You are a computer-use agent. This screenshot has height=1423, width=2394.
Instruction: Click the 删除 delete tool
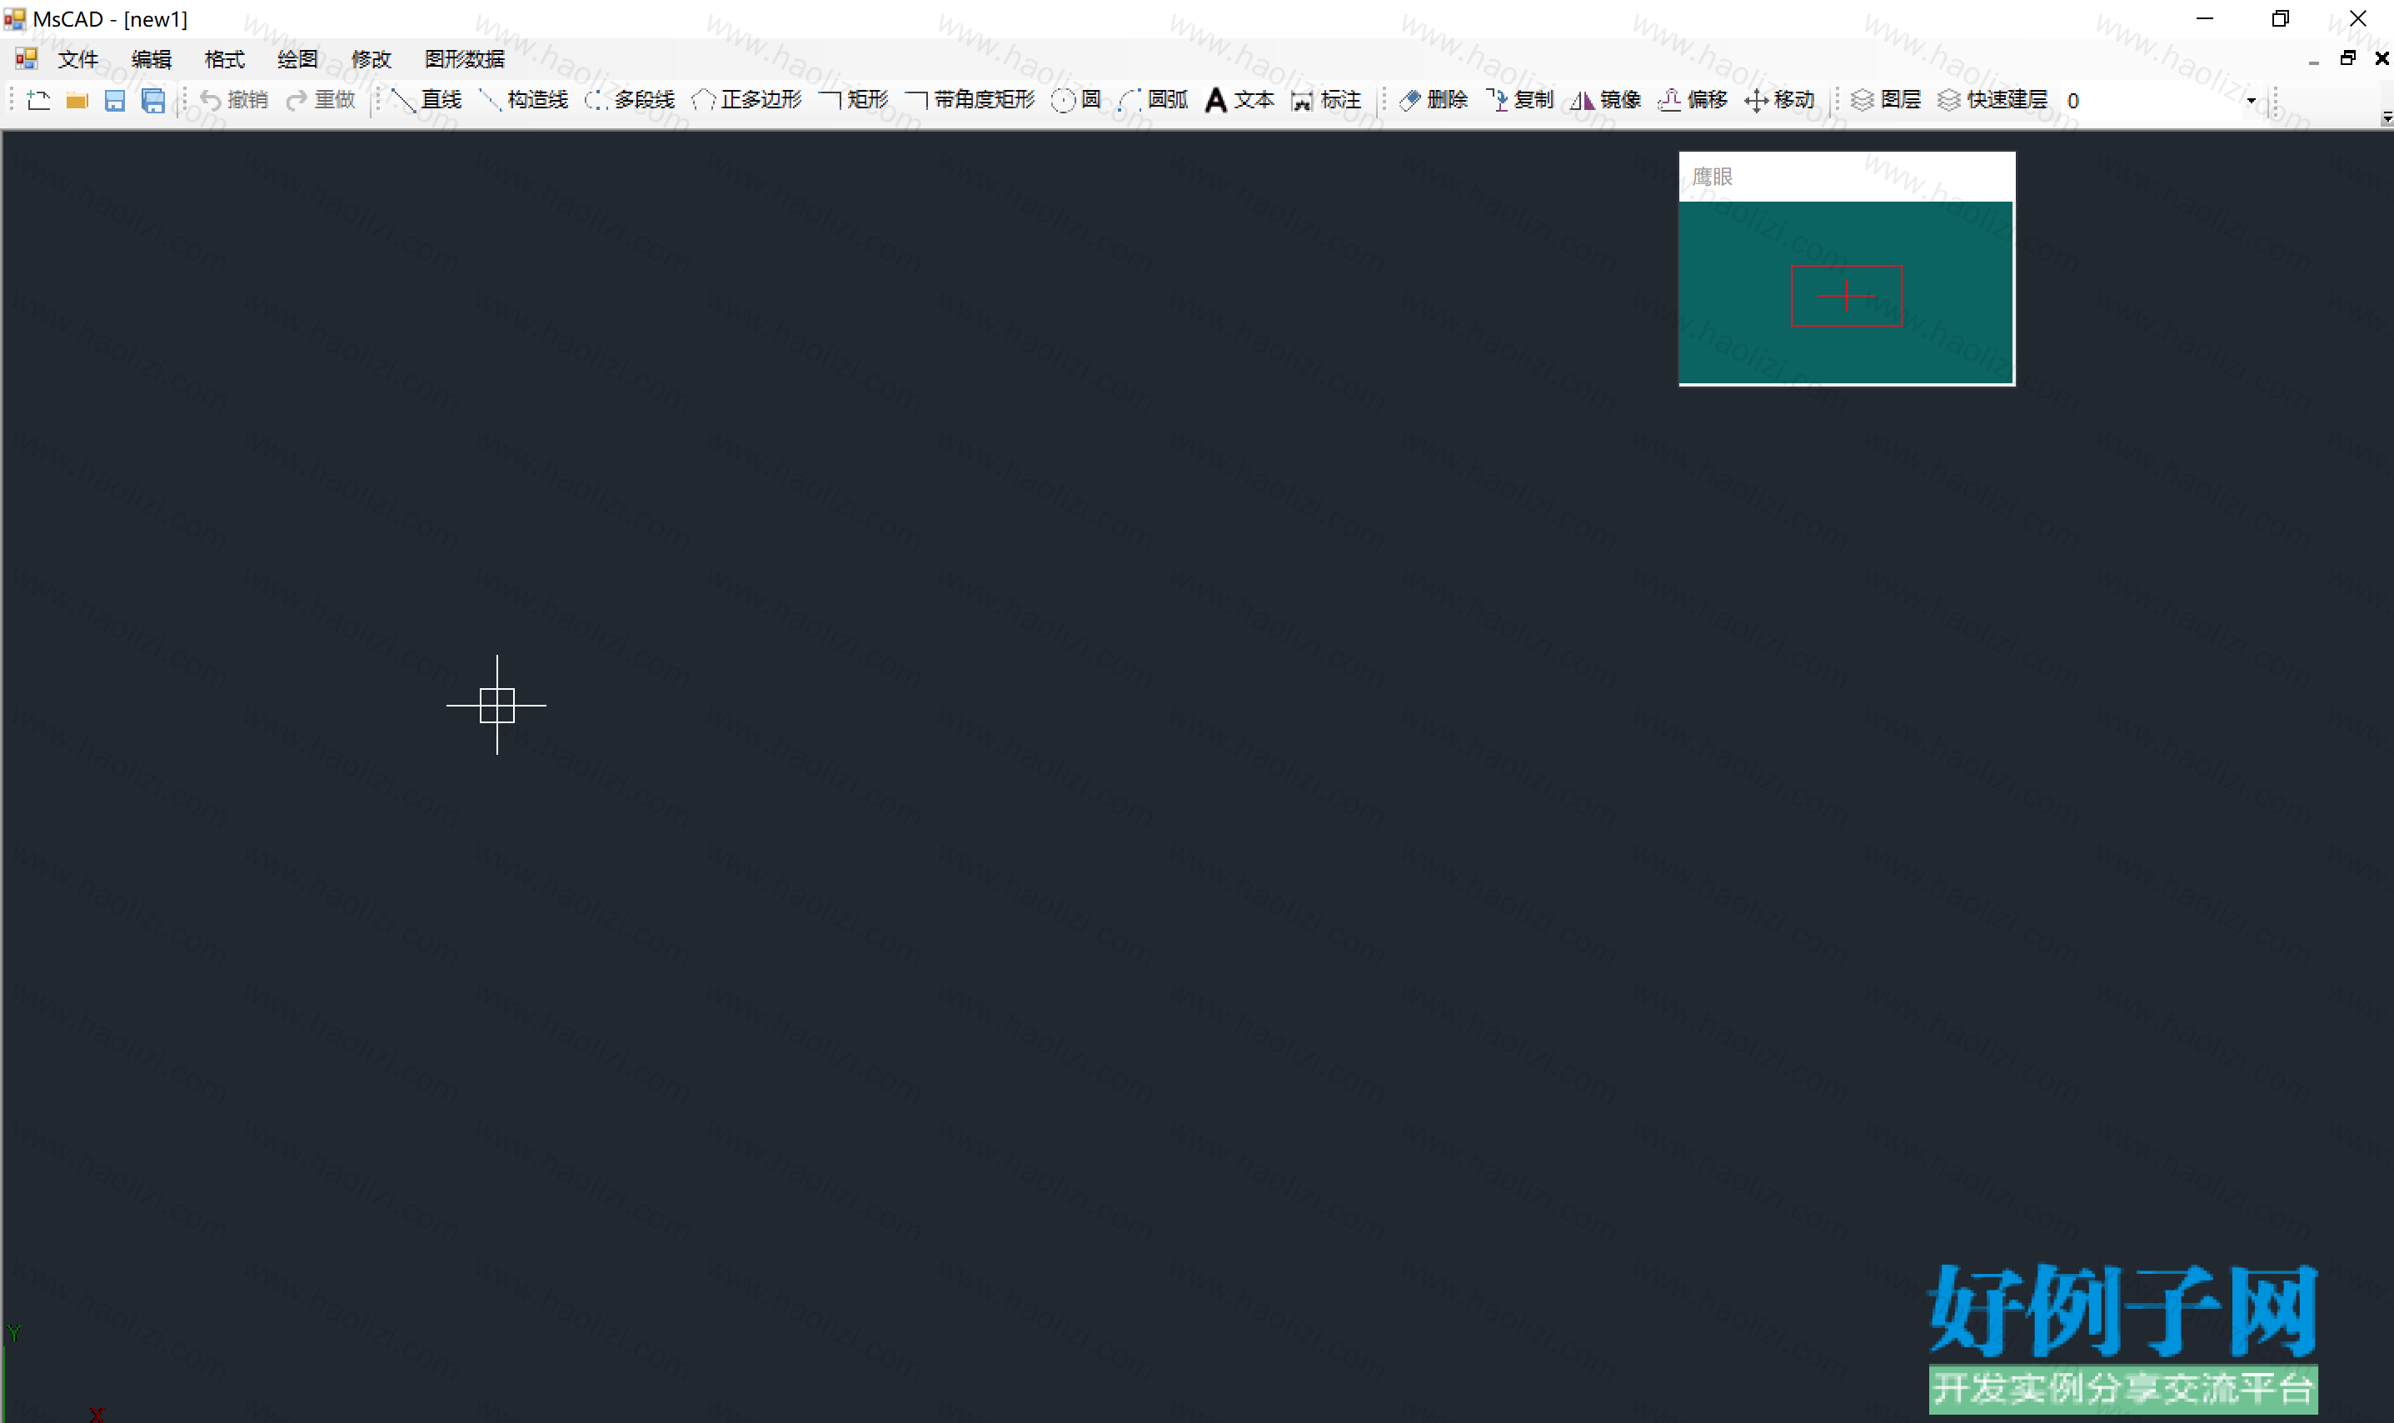[1434, 100]
